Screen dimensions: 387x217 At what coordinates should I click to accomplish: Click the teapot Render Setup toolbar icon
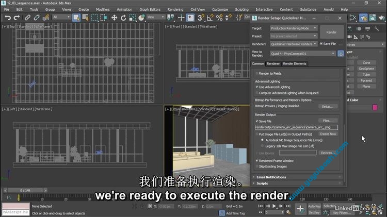click(363, 18)
